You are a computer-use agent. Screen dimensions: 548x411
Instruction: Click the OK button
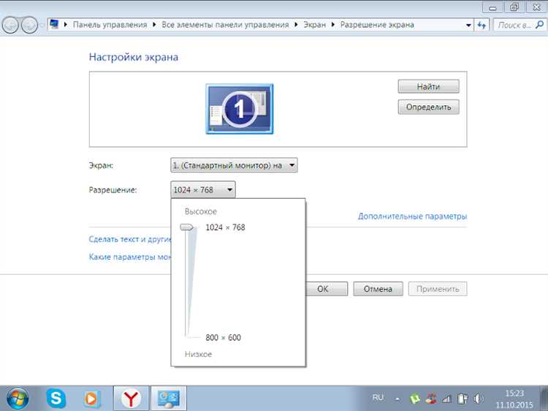(x=327, y=289)
